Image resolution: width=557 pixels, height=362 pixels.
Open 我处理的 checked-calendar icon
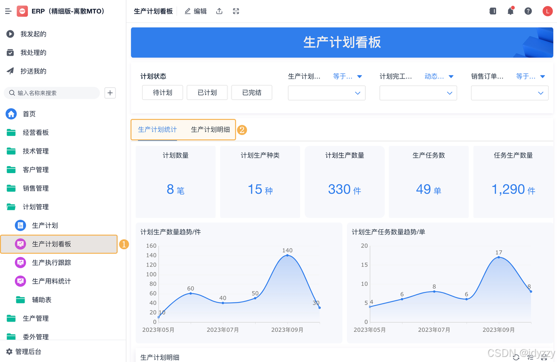click(10, 52)
